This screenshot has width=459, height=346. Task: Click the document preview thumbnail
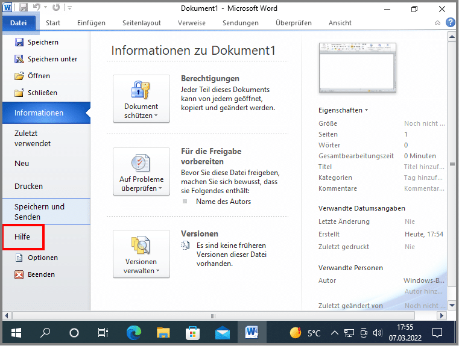tap(357, 67)
